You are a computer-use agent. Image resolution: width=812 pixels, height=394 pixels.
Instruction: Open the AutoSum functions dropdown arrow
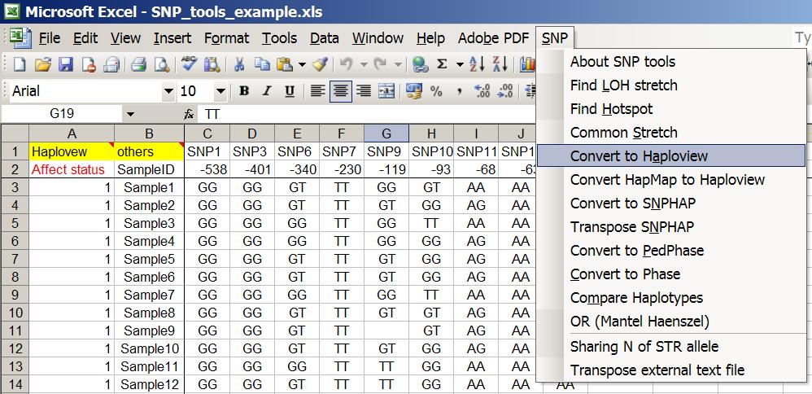(460, 65)
